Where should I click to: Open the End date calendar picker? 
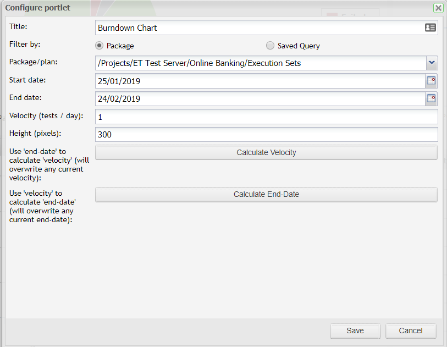(432, 99)
